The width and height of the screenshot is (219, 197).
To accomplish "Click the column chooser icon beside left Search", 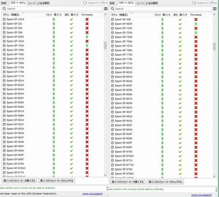I will click(x=106, y=9).
